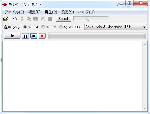Open the ヘルプ(H) menu

tap(86, 12)
